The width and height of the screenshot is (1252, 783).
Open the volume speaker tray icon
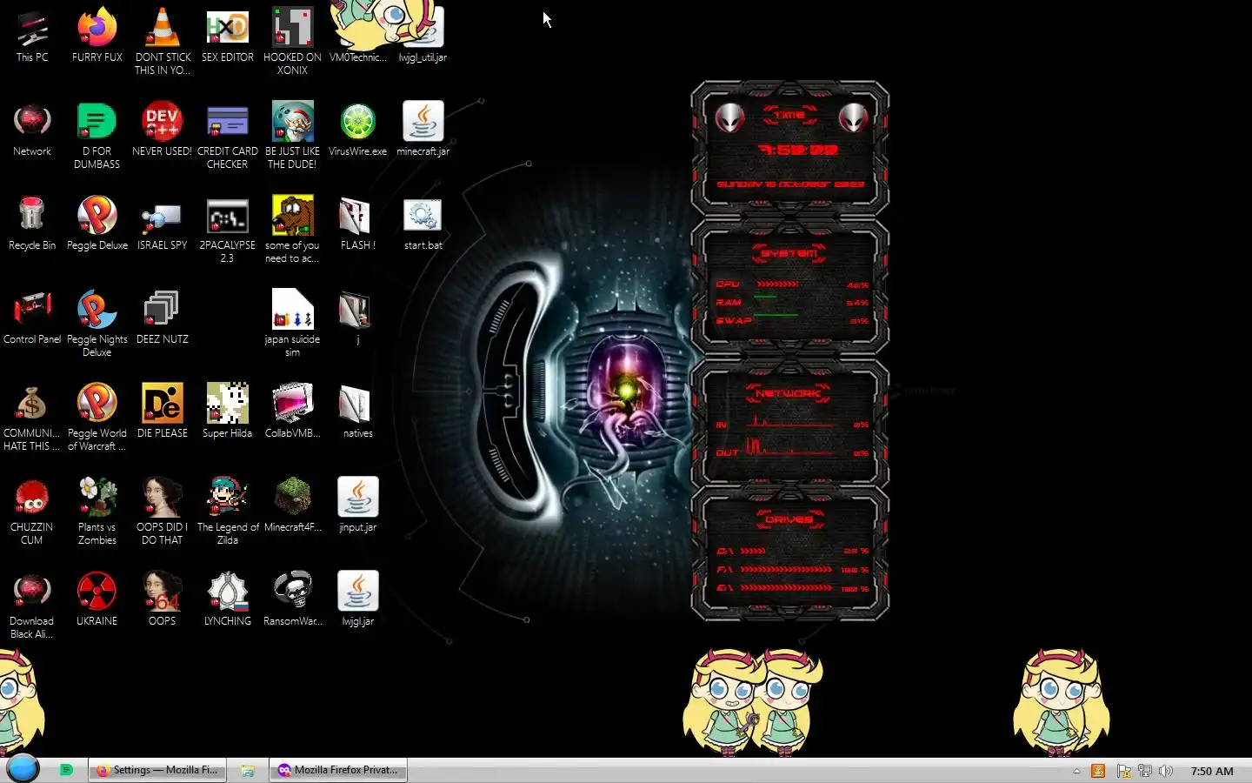point(1167,771)
